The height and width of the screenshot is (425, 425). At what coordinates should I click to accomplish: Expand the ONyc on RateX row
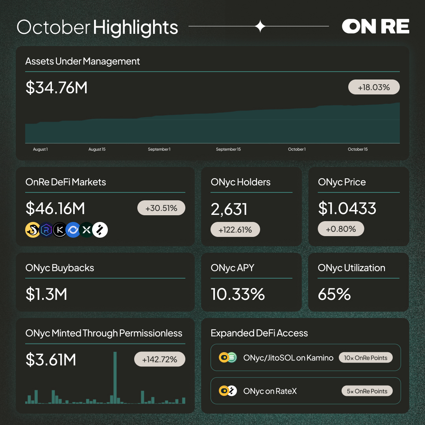click(305, 391)
